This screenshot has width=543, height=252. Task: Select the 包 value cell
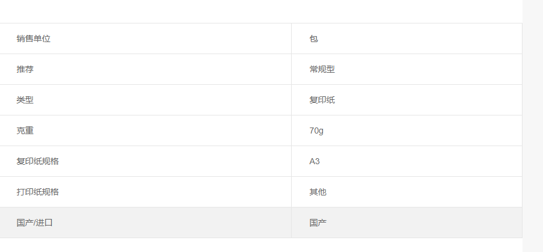(407, 38)
